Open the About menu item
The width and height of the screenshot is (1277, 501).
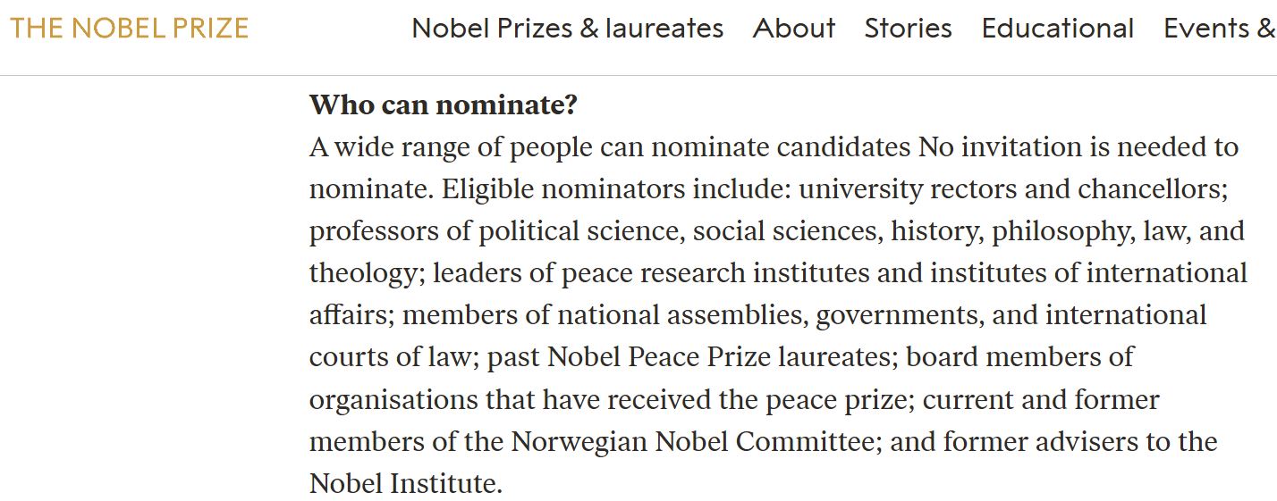(794, 29)
